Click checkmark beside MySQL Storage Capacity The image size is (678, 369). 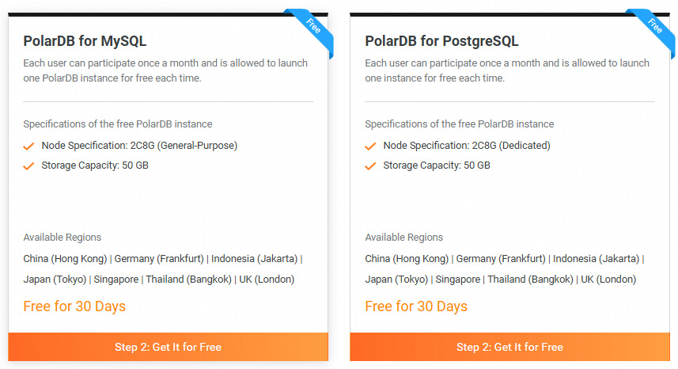(x=28, y=166)
